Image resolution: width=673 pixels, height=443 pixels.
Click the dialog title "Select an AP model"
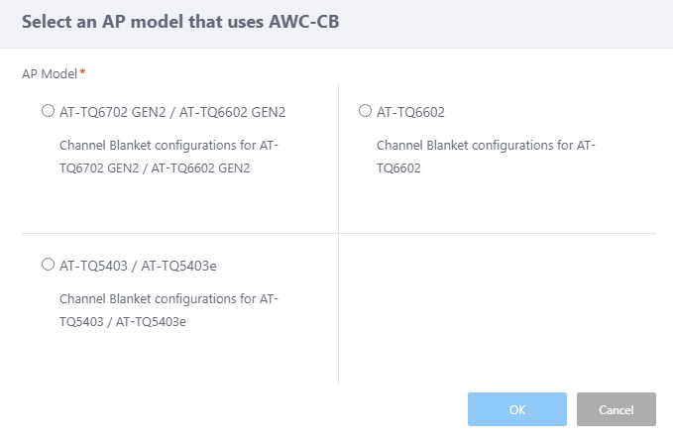coord(119,23)
